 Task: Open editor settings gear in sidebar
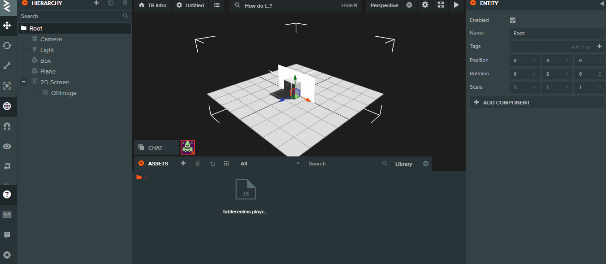7,255
